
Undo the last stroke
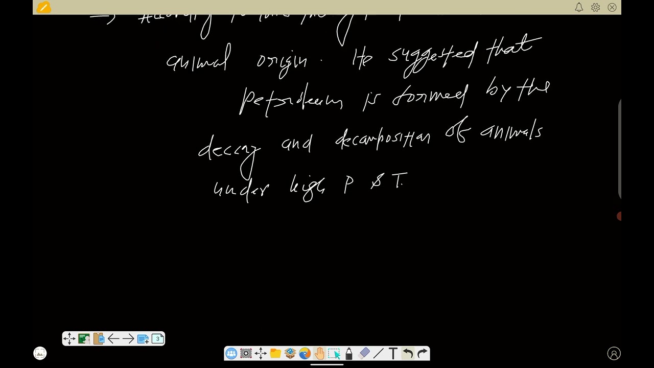coord(408,353)
